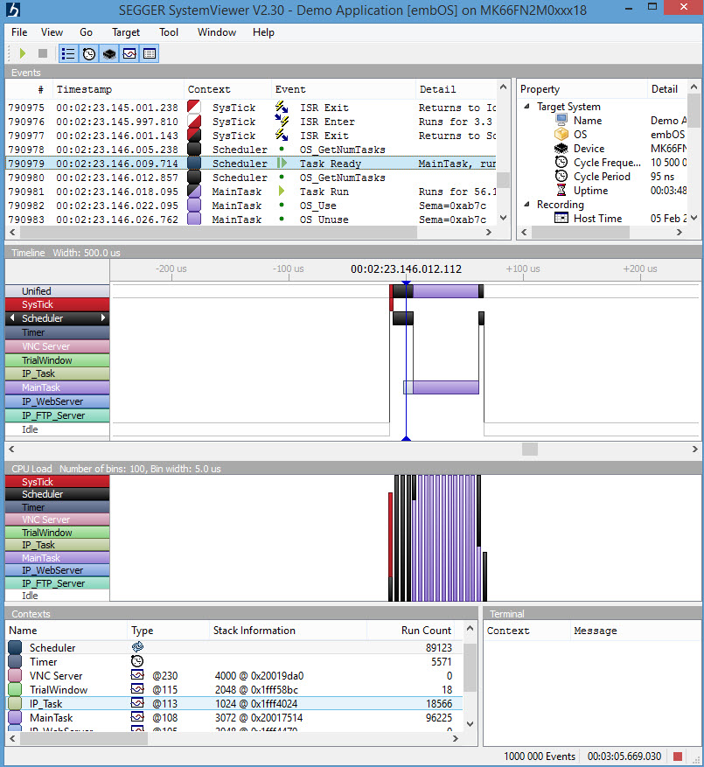Click MainTask color swatch in Contexts
This screenshot has width=704, height=767.
click(15, 718)
